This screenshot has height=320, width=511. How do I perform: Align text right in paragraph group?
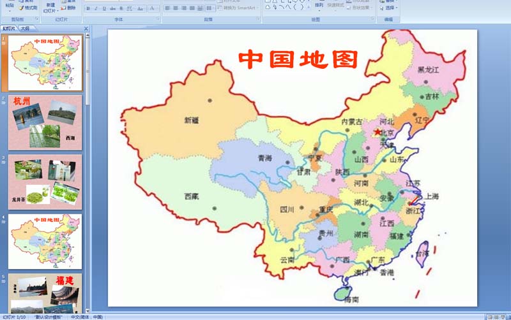click(x=184, y=8)
